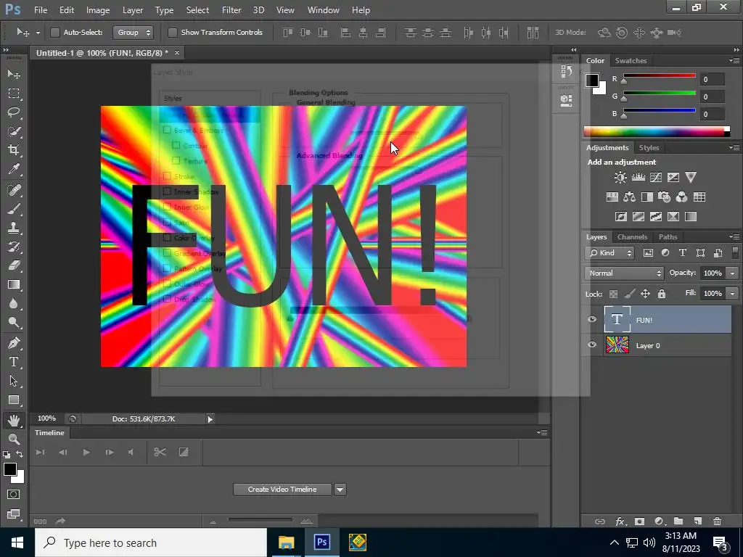Delete layer using trash icon
743x557 pixels.
click(x=717, y=521)
